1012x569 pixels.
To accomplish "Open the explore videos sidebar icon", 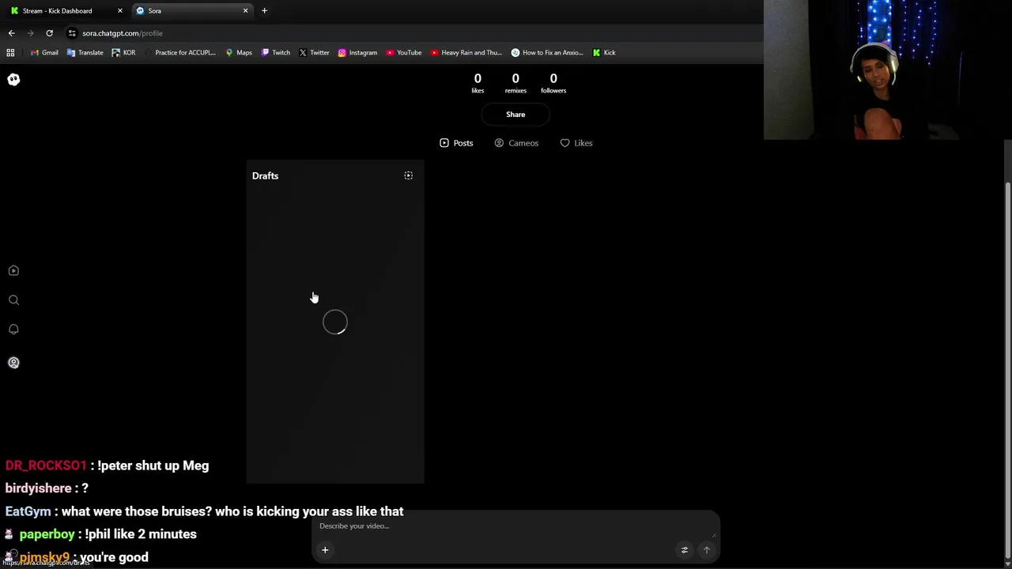I will tap(13, 270).
